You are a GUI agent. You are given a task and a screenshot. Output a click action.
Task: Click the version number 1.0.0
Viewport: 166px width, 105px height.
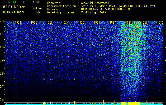pos(36,2)
